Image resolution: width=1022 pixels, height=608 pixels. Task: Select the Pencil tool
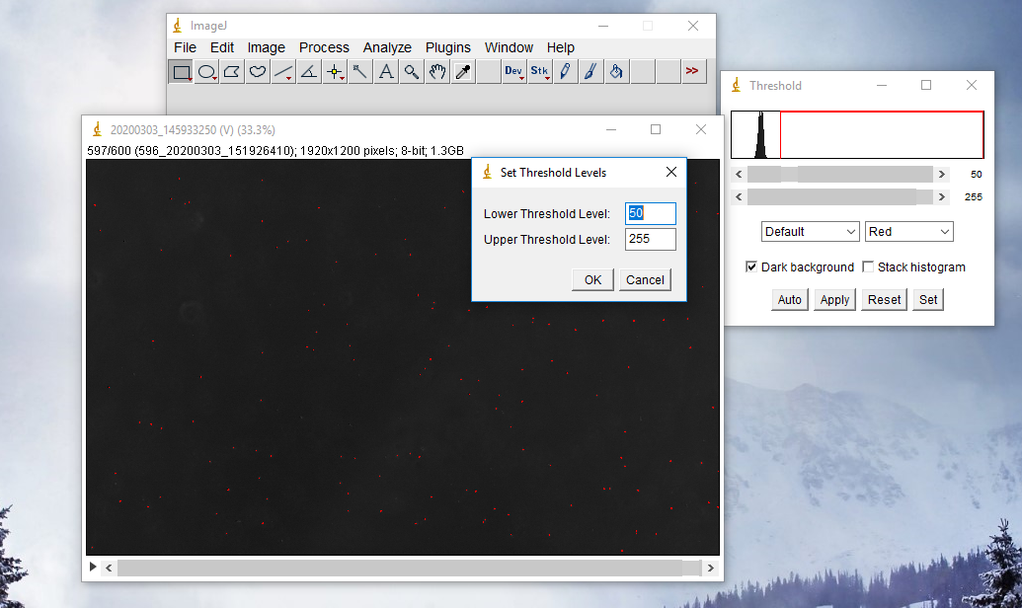click(565, 72)
